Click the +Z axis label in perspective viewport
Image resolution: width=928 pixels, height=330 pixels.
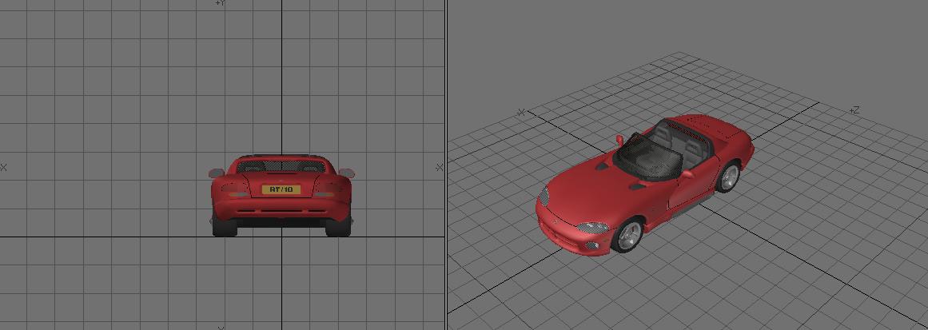coord(854,110)
